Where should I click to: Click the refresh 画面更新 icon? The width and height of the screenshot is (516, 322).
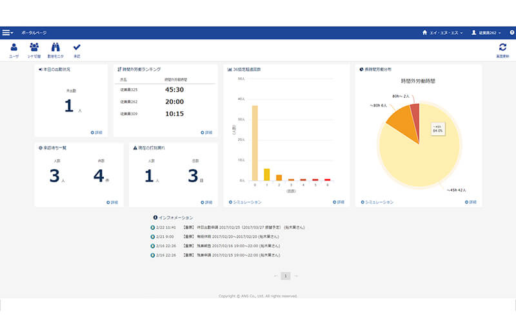click(502, 47)
